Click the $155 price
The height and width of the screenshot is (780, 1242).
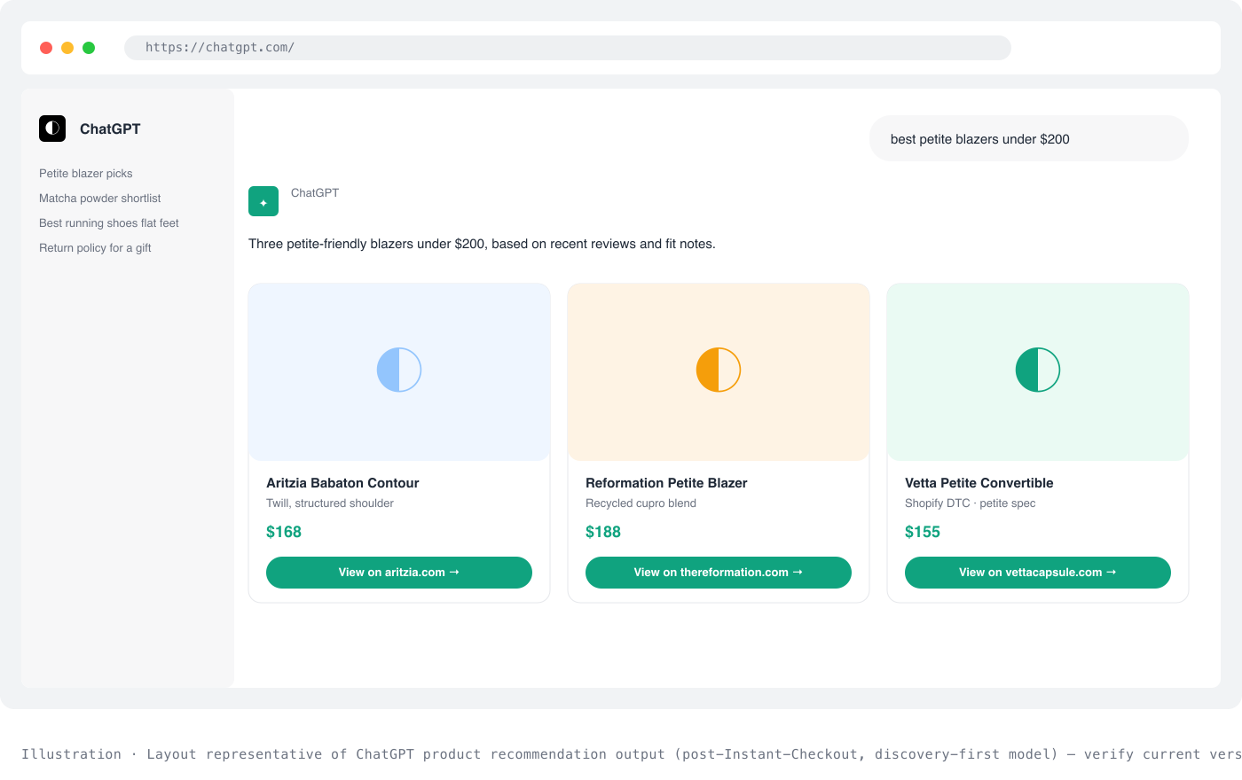click(x=923, y=532)
